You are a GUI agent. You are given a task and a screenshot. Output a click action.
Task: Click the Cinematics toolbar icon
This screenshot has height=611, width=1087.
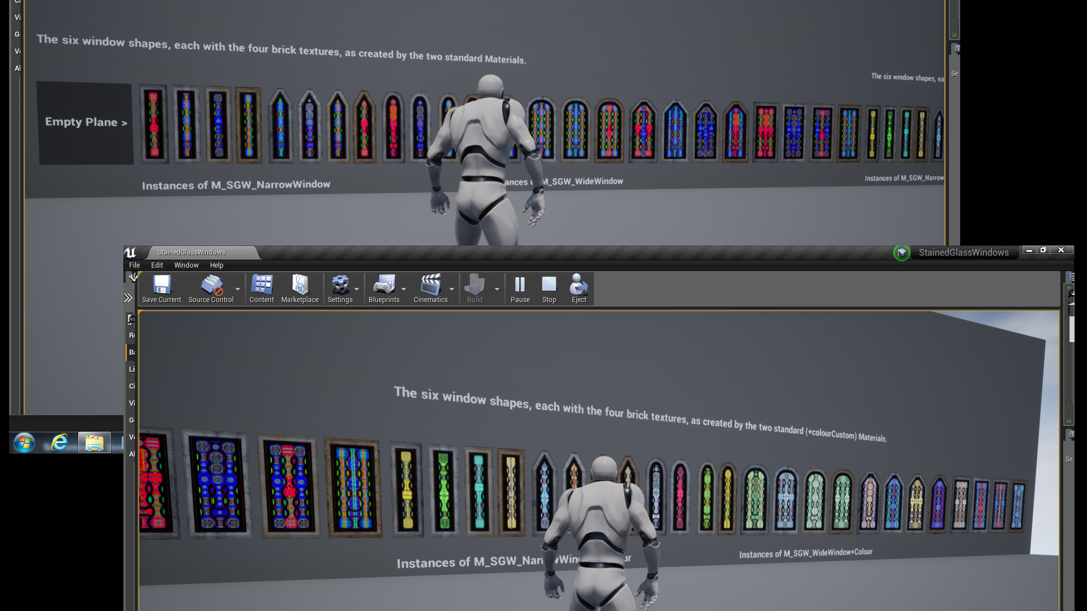[x=431, y=286]
